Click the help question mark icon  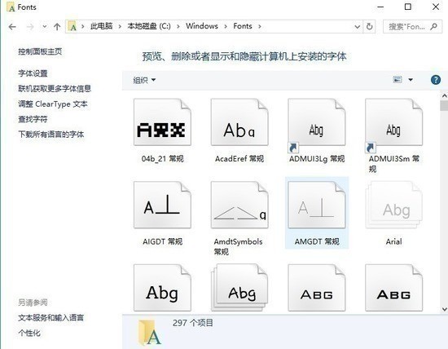(x=436, y=80)
